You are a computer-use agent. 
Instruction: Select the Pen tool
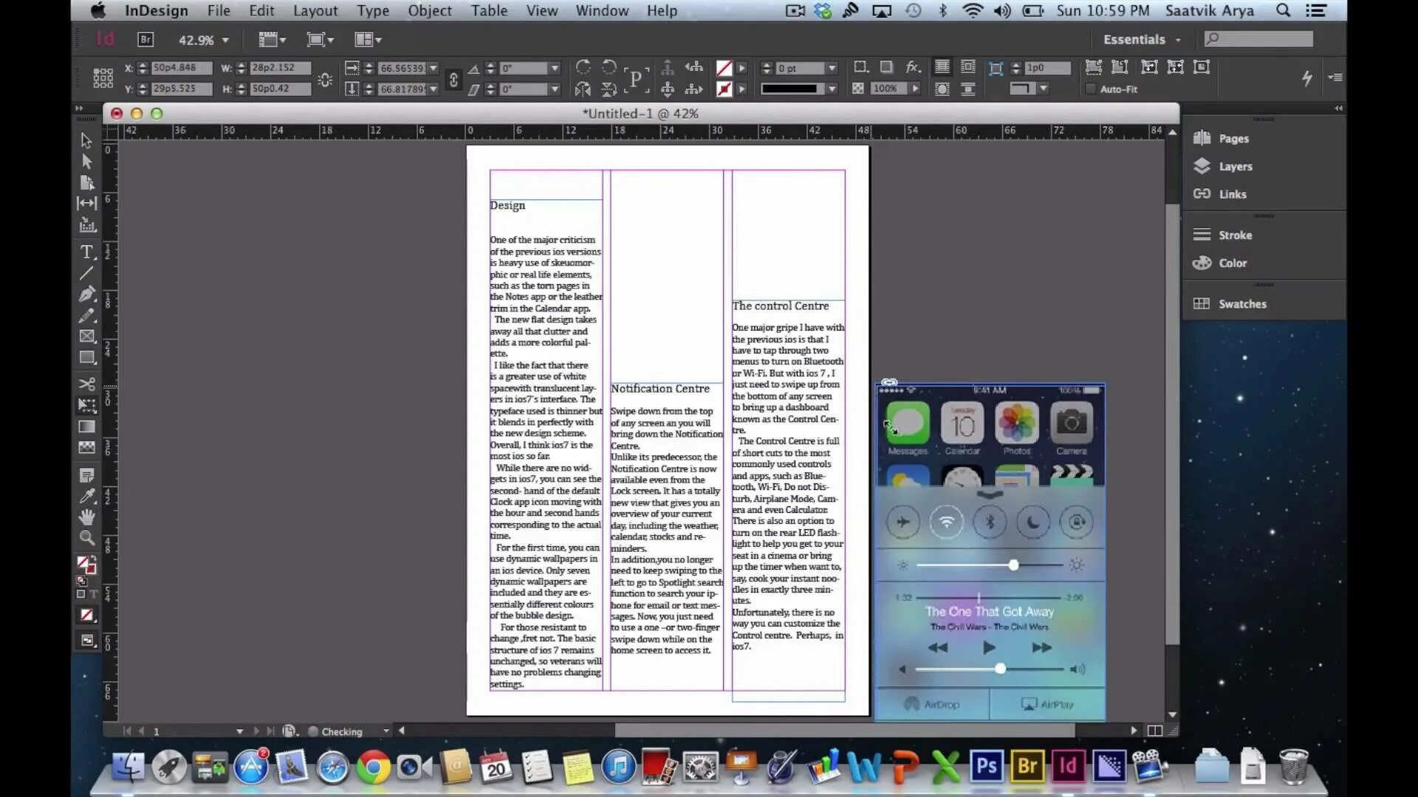pos(86,294)
